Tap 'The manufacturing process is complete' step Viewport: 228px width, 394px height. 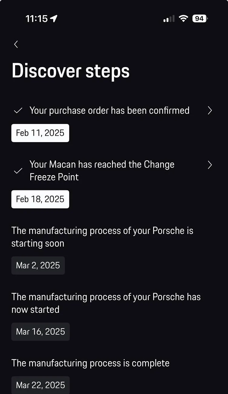click(90, 363)
